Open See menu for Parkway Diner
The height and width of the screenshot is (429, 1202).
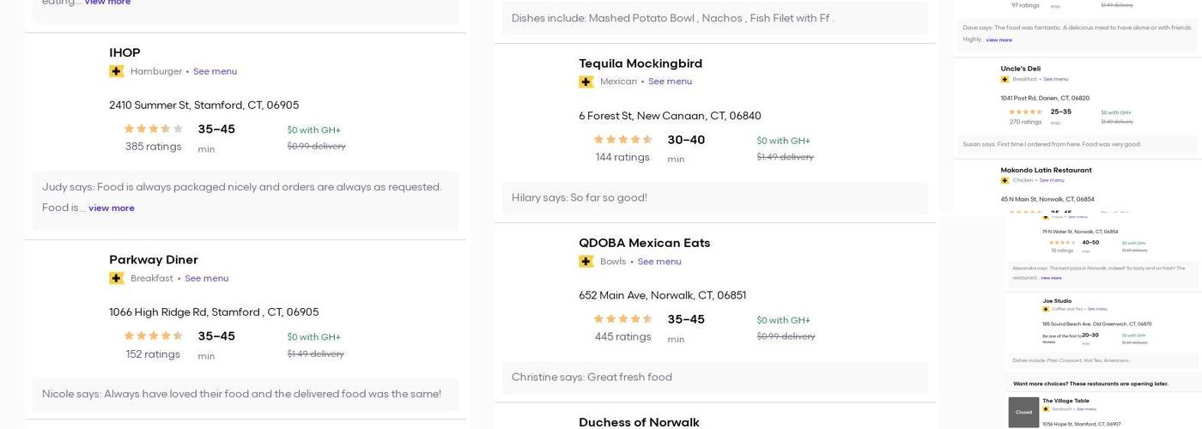206,278
